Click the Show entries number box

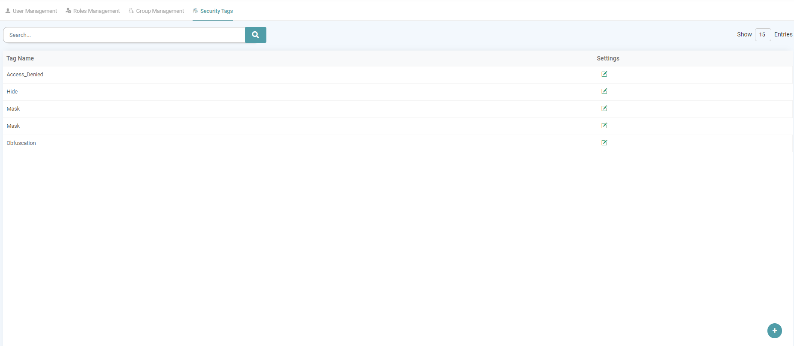(762, 35)
